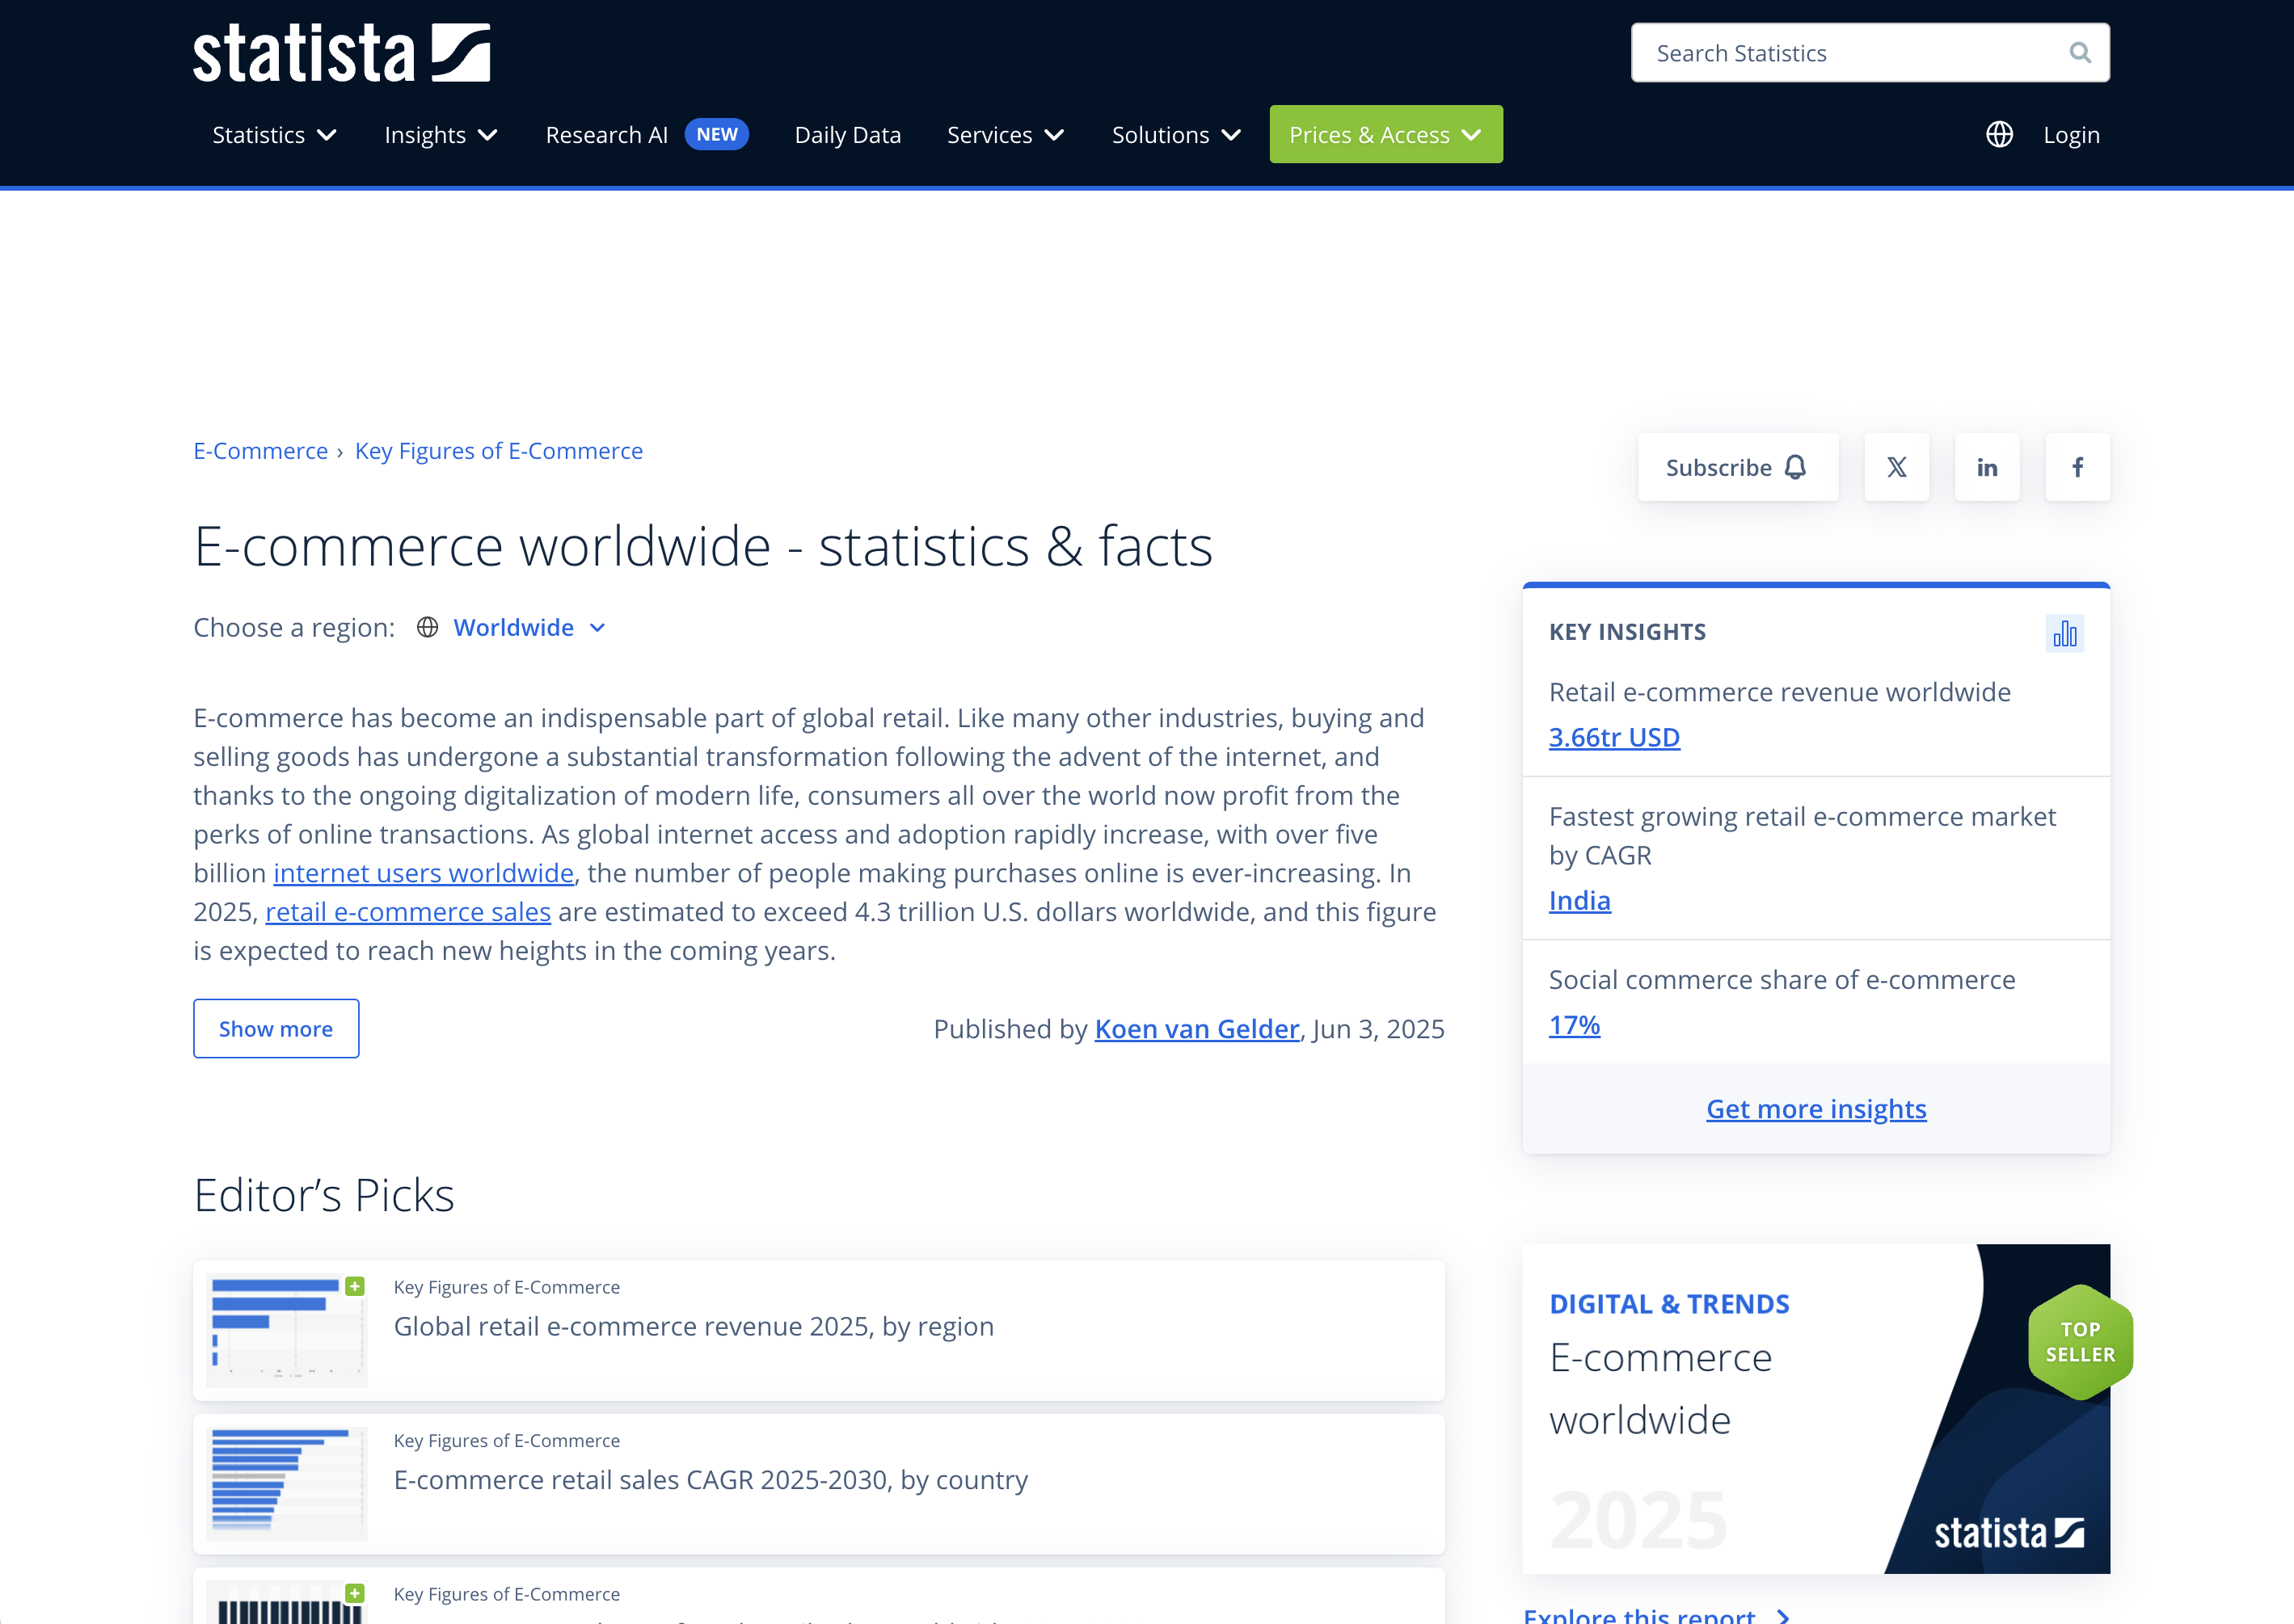
Task: Open the Insights dropdown
Action: [x=441, y=135]
